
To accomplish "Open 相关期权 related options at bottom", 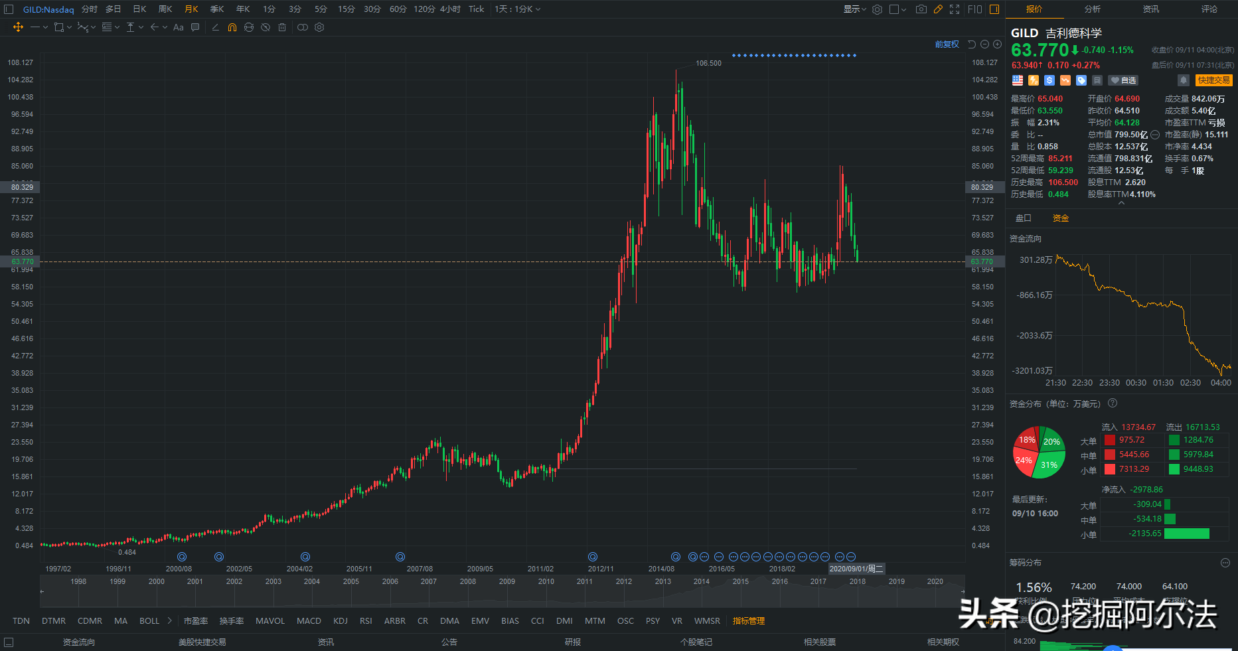I will [943, 642].
